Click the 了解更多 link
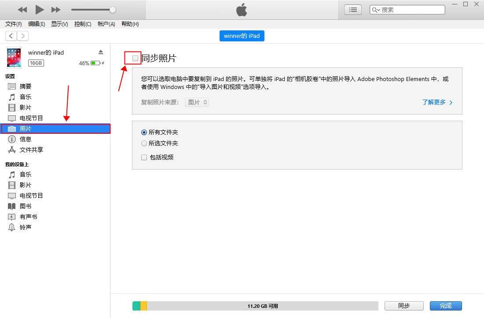Viewport: 484px width, 318px height. click(x=437, y=102)
